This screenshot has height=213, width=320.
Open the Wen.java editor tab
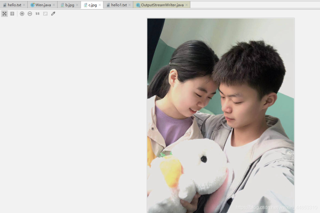point(43,5)
